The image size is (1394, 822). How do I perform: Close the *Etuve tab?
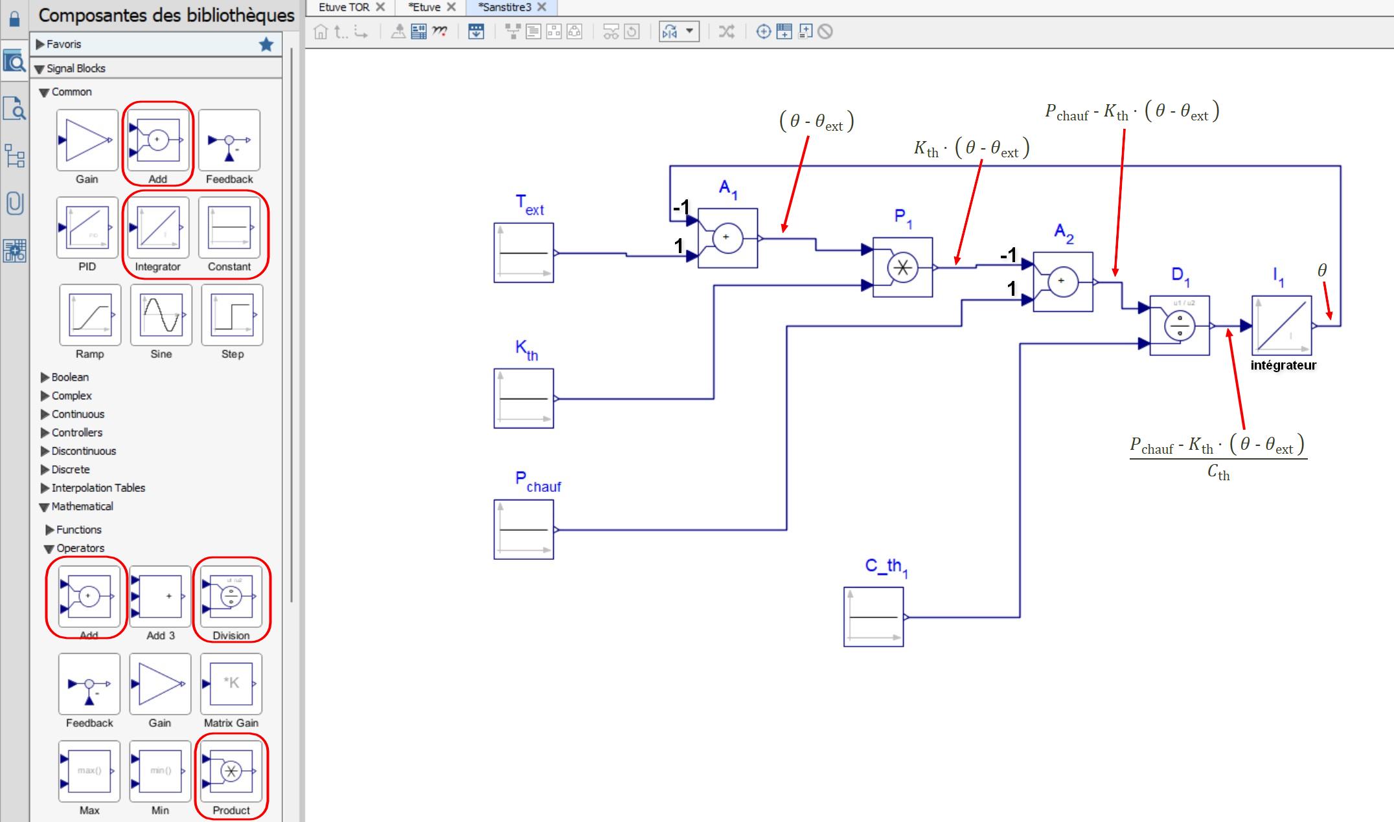click(x=451, y=7)
